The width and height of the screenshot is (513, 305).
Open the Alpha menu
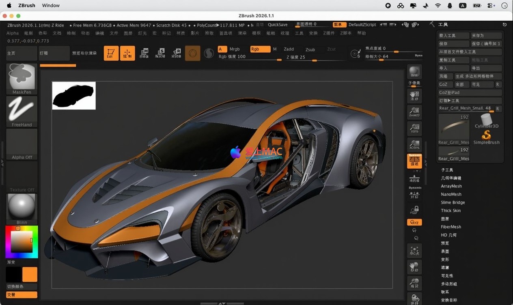pos(13,33)
